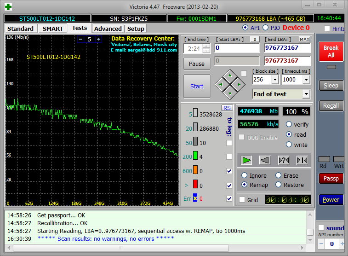Select the random seek scan icon

[x=284, y=160]
